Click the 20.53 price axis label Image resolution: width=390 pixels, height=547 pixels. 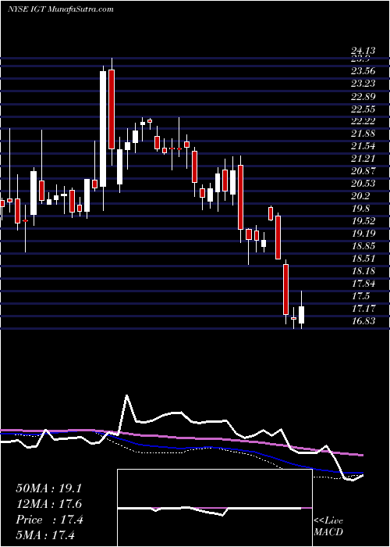(363, 184)
